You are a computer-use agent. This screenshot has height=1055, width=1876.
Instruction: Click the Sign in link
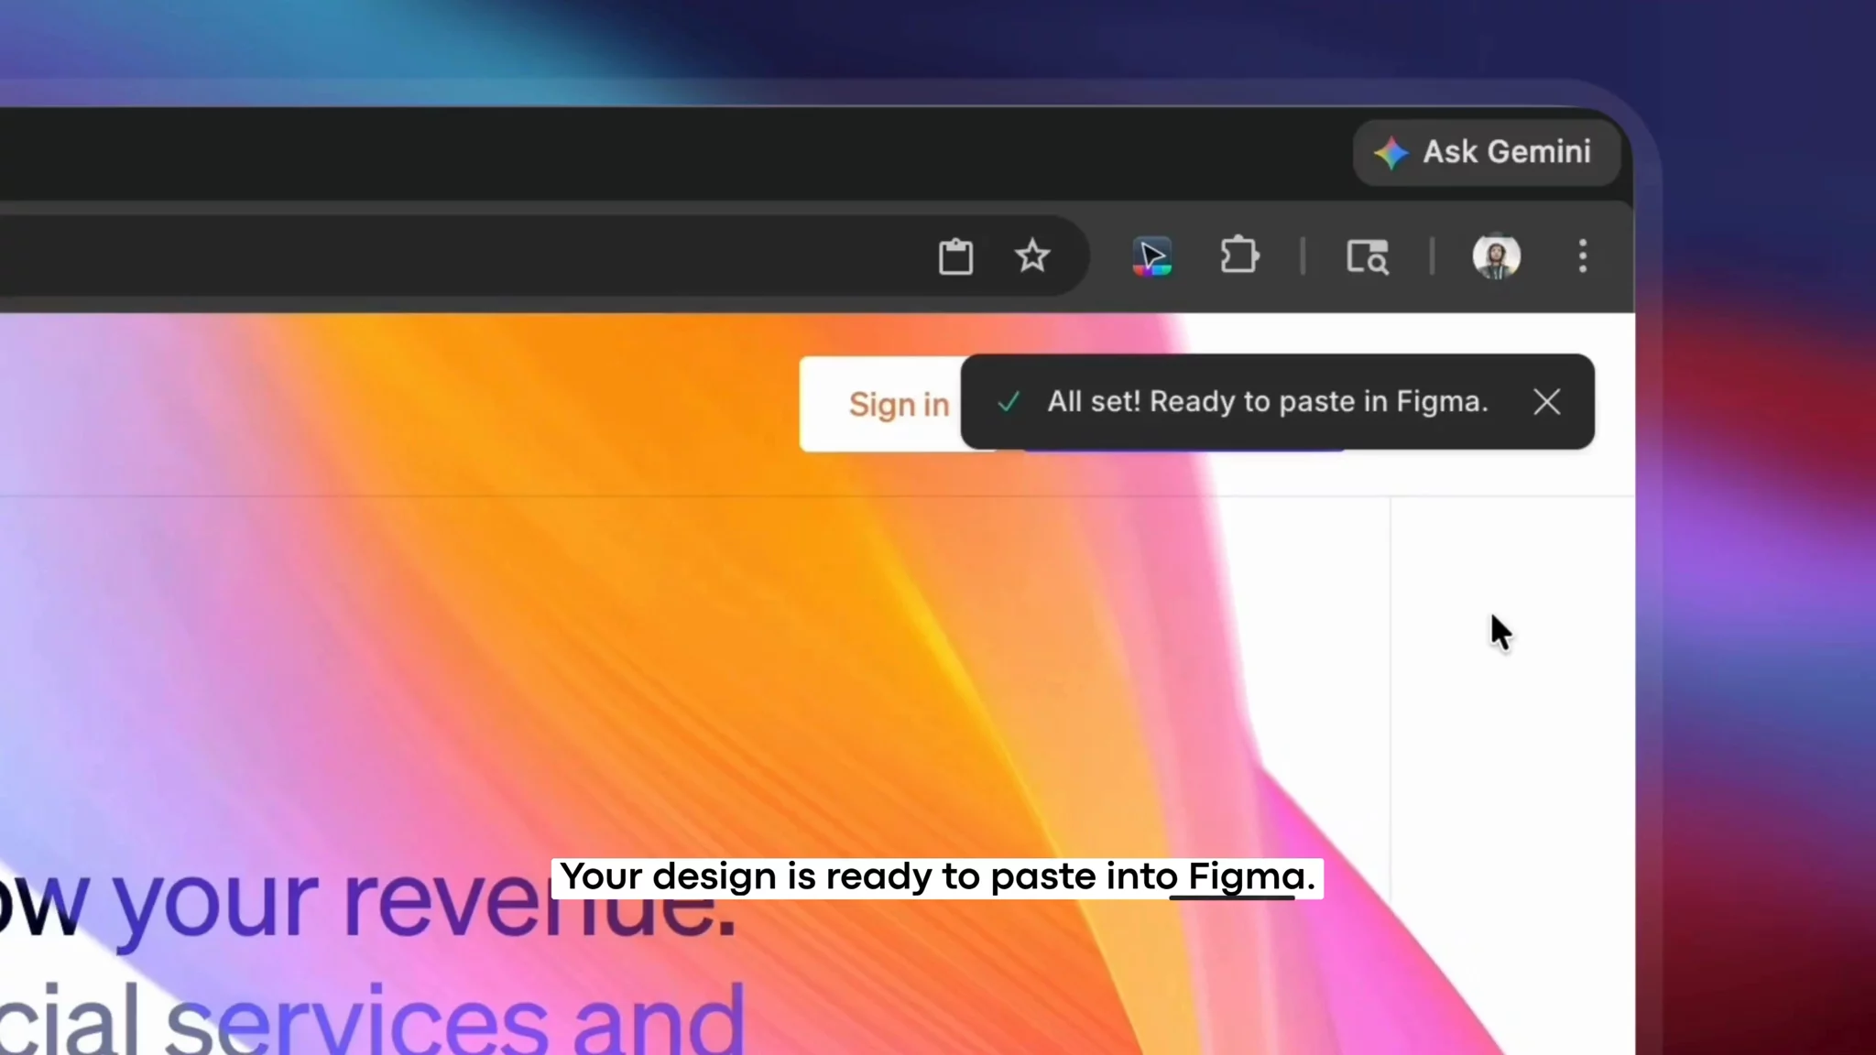899,404
